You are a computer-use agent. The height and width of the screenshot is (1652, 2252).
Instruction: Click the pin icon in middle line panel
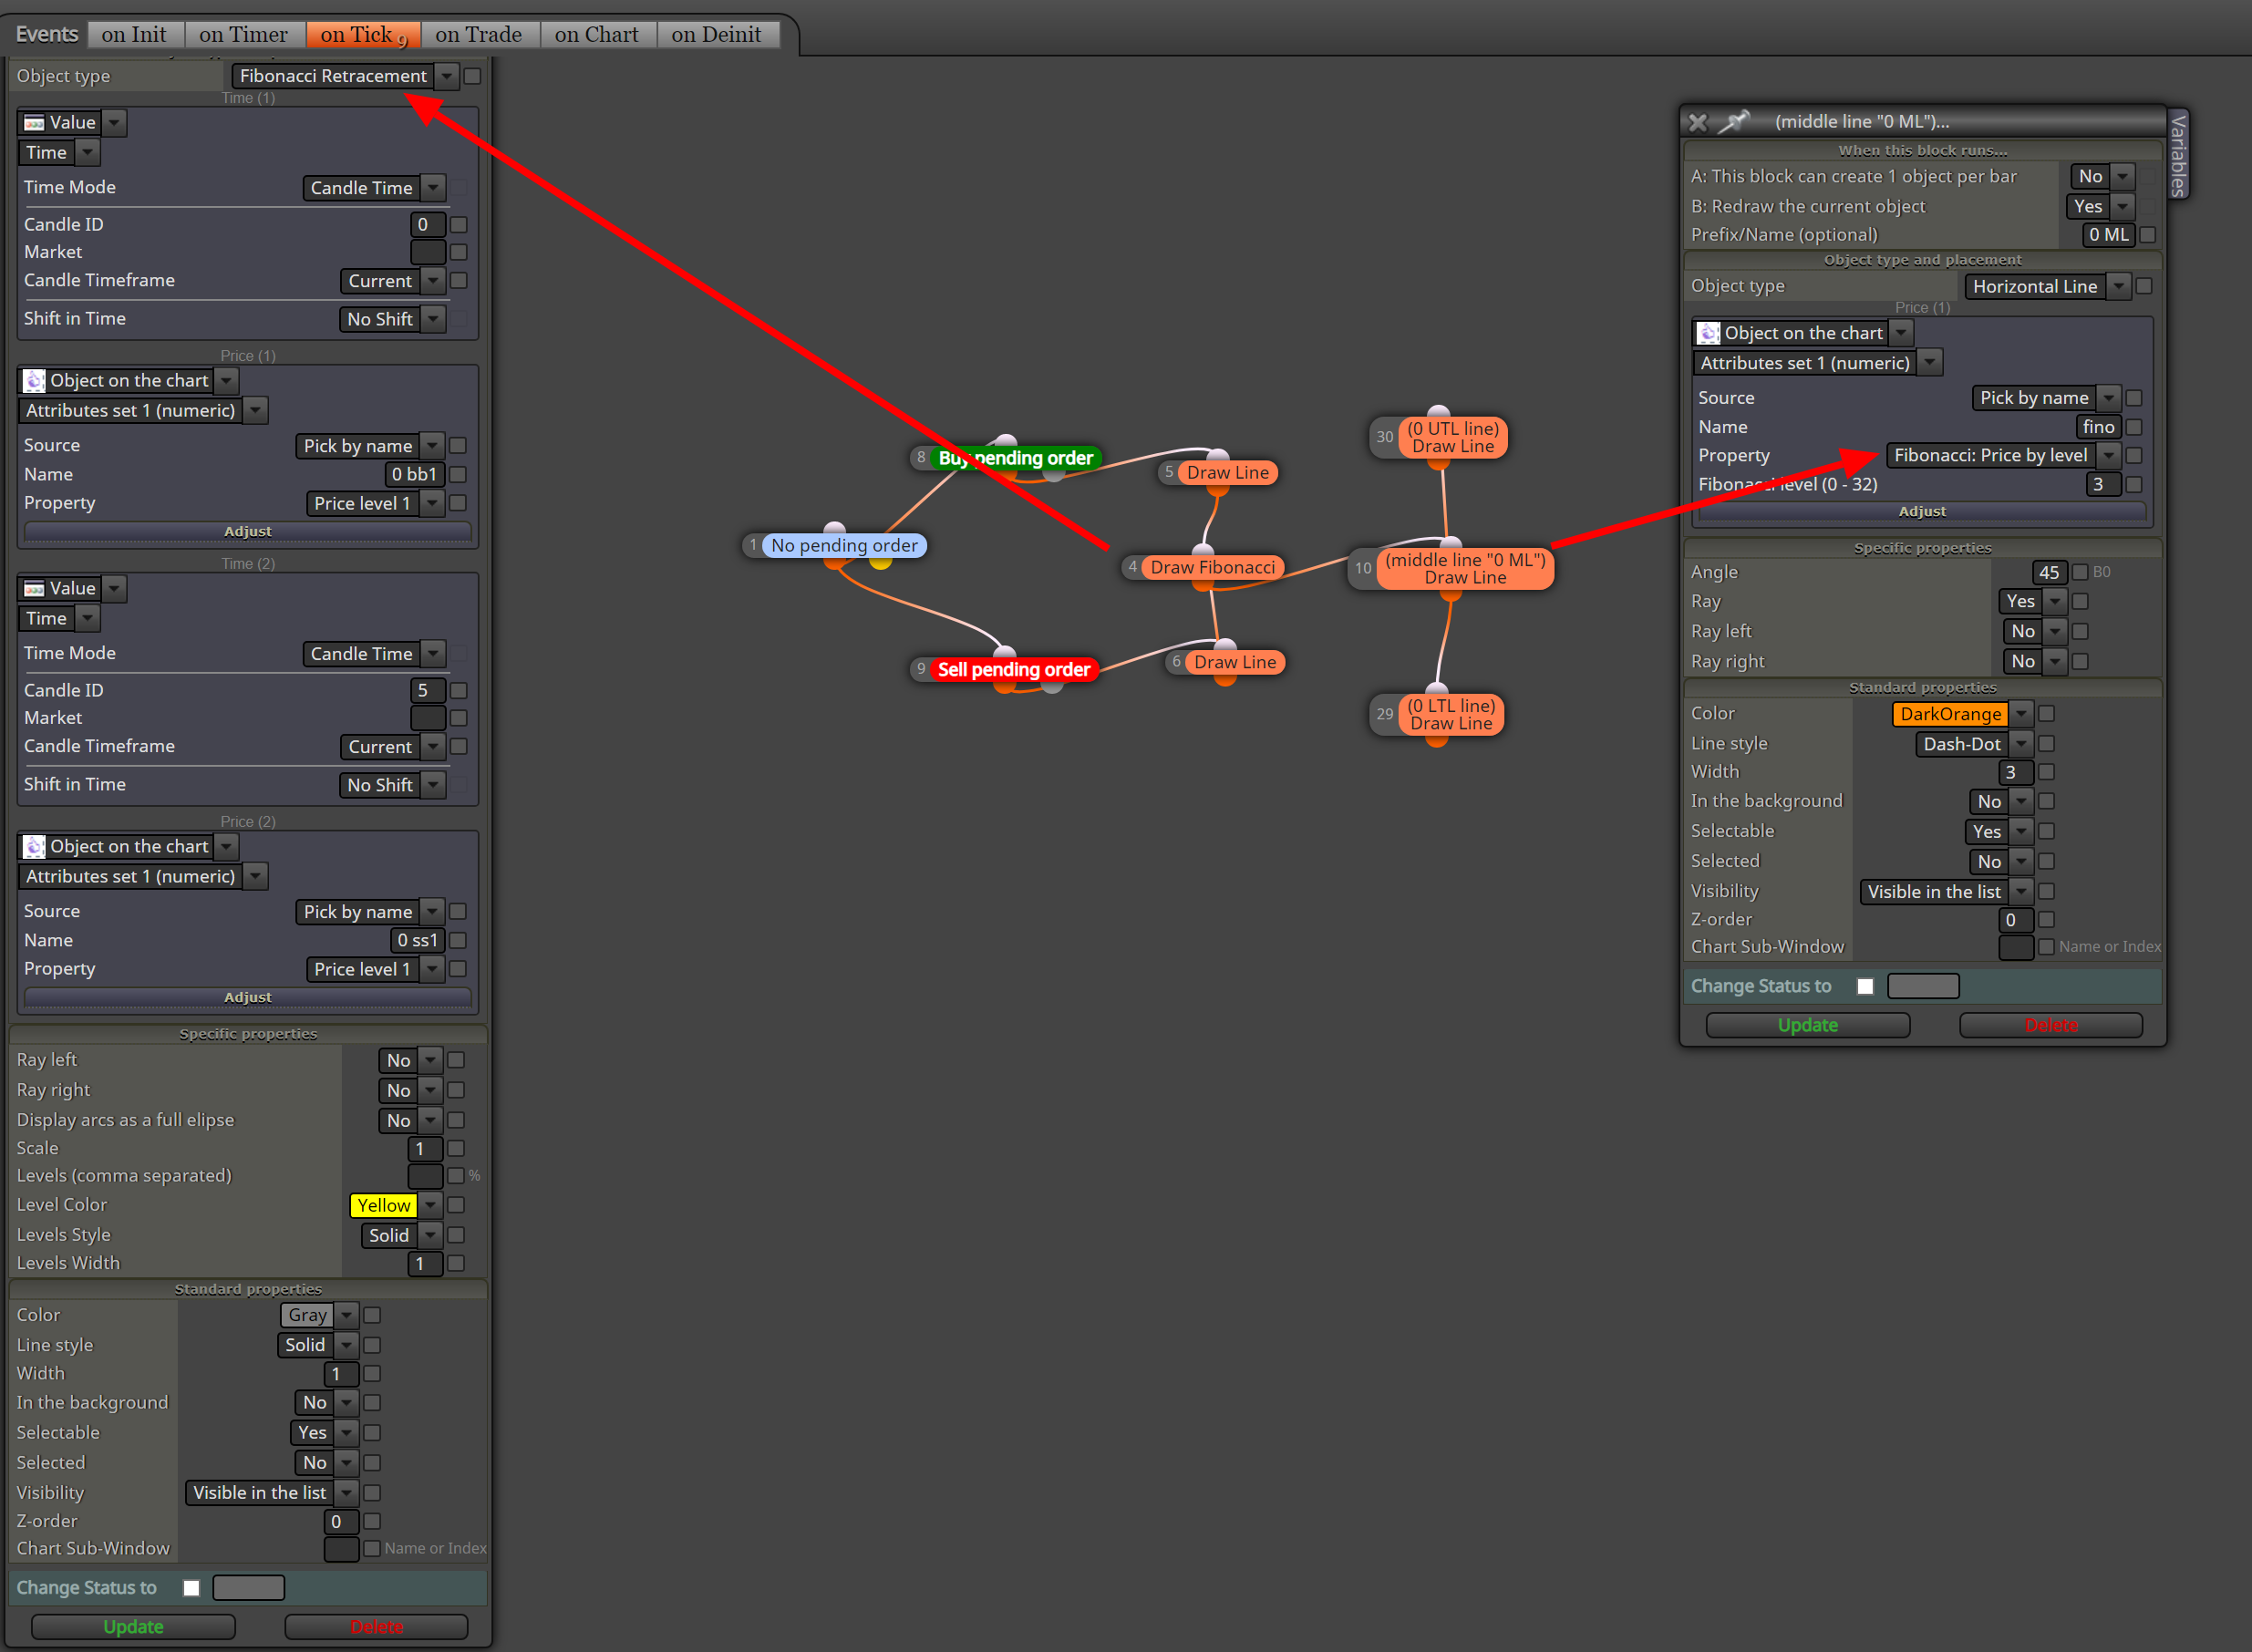pos(1734,121)
